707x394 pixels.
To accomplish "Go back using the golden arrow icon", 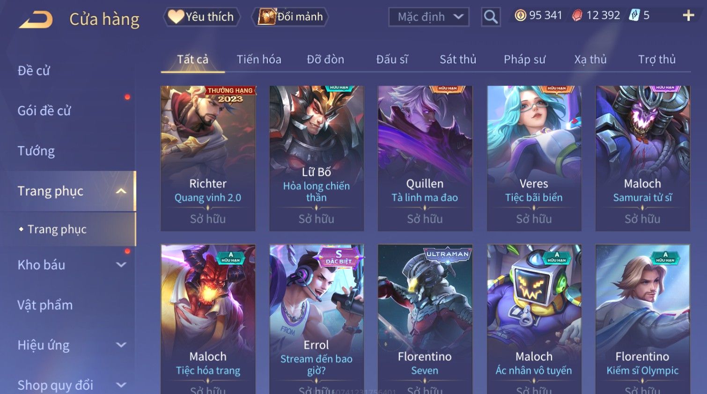I will pyautogui.click(x=36, y=20).
